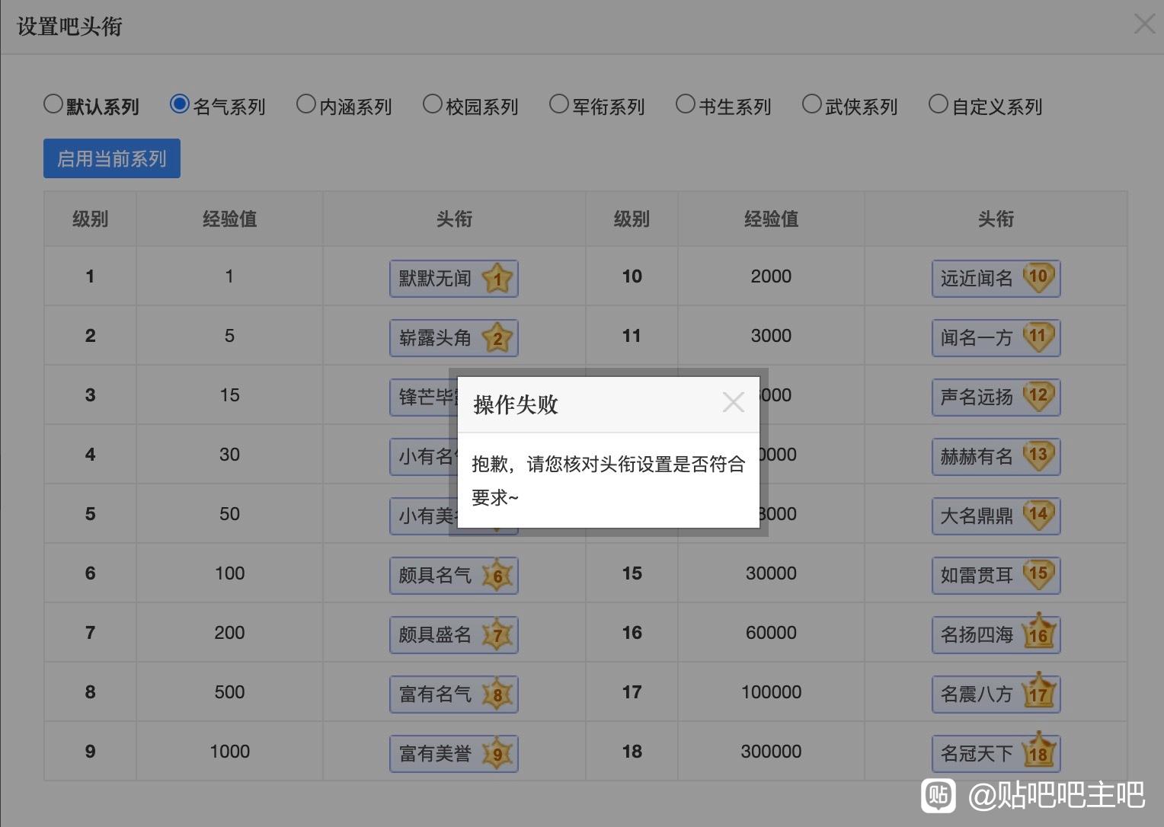Image resolution: width=1164 pixels, height=827 pixels.
Task: Click the 远近闻名 title field
Action: pos(976,279)
